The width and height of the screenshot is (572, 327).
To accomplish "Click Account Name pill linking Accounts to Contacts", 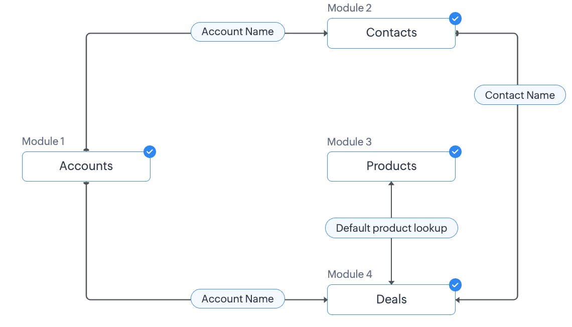I will [x=237, y=32].
